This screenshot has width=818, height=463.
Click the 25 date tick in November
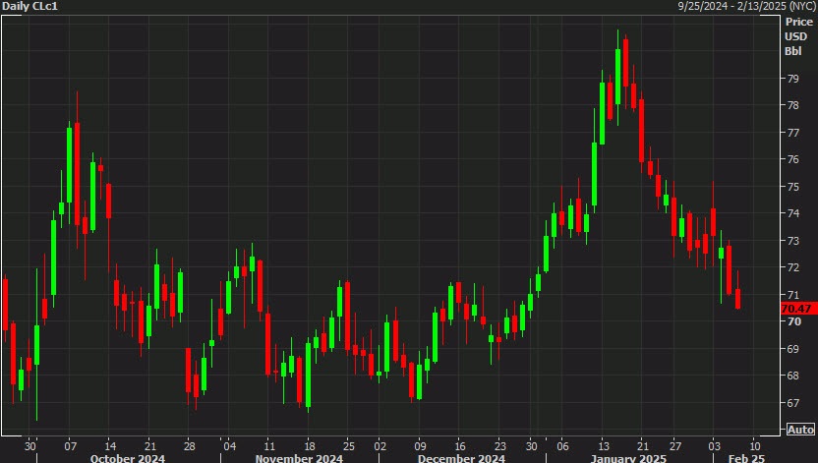pos(348,446)
